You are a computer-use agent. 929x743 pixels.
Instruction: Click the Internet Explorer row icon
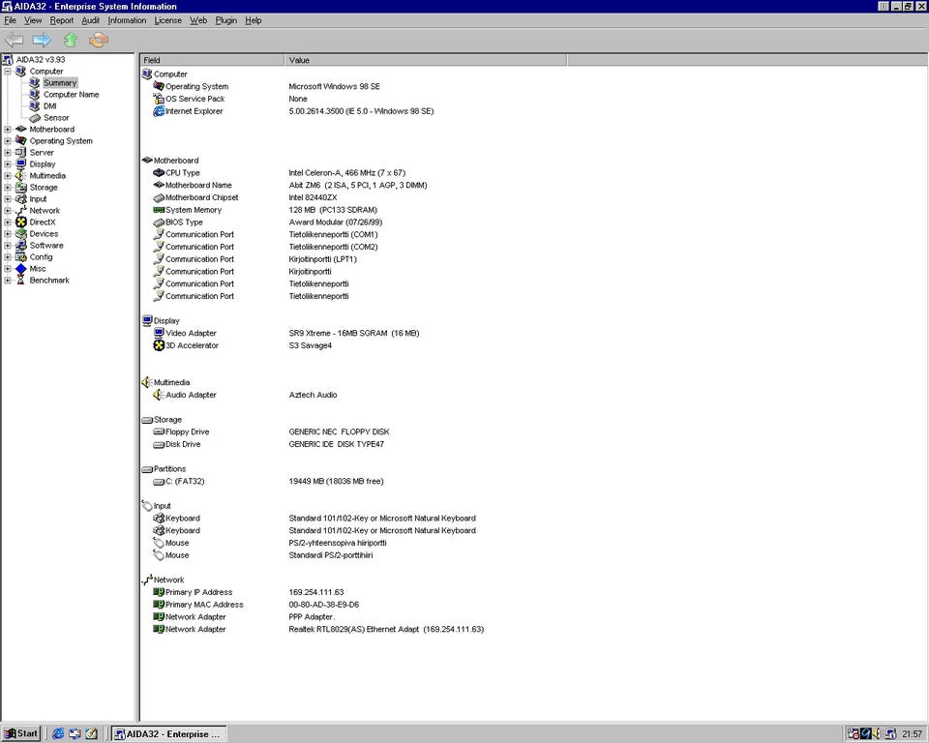[x=159, y=111]
